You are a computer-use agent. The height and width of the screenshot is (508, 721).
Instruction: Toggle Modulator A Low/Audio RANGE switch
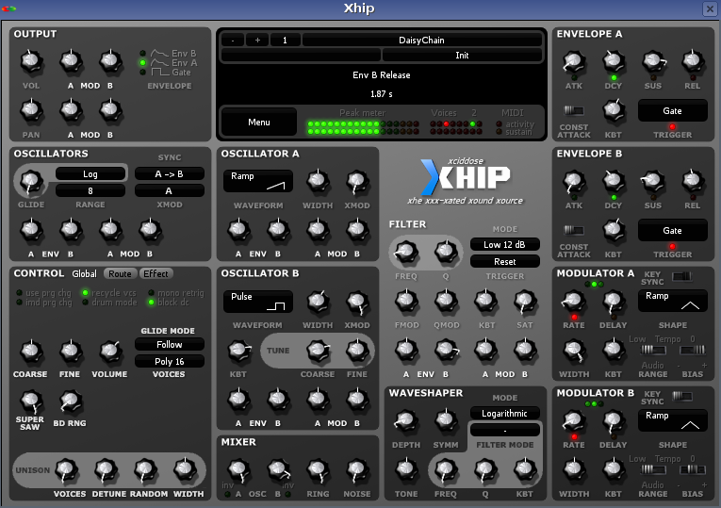click(653, 351)
